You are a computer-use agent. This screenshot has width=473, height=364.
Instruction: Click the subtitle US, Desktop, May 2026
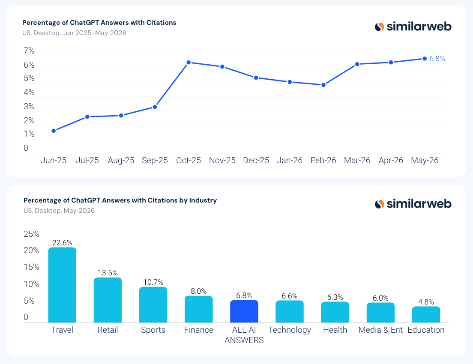coord(59,211)
